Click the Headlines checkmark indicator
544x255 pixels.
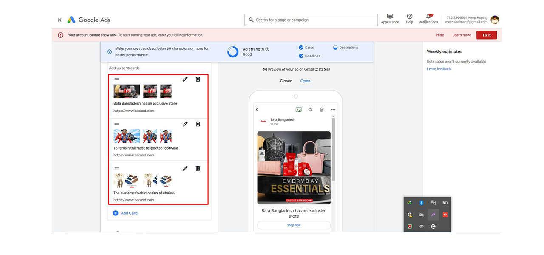[x=301, y=56]
